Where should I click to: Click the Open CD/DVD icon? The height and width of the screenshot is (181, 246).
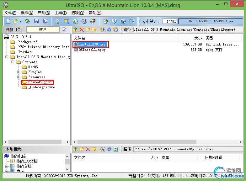[28, 21]
